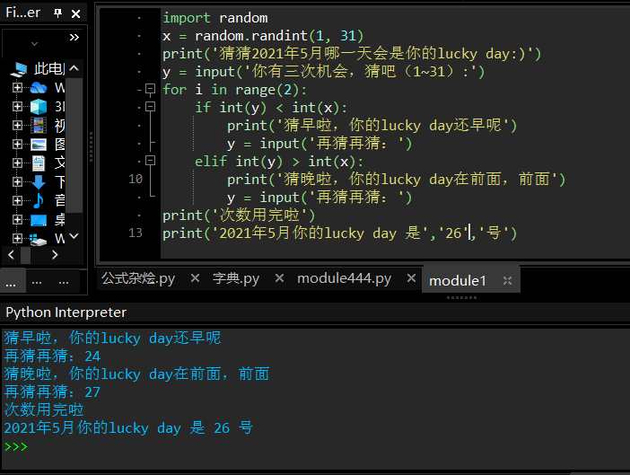
Task: Switch to the 字典.py tab
Action: click(x=235, y=278)
